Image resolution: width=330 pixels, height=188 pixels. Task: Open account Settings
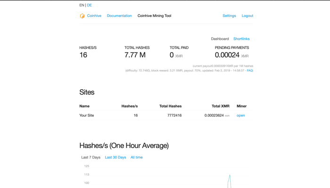point(229,16)
